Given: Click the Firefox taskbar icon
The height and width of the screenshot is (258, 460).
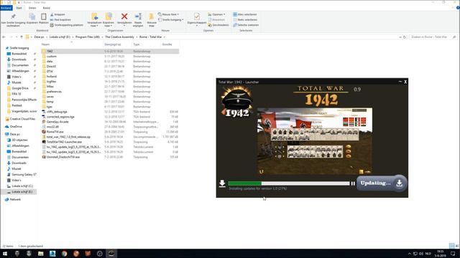Looking at the screenshot, I should (x=76, y=254).
